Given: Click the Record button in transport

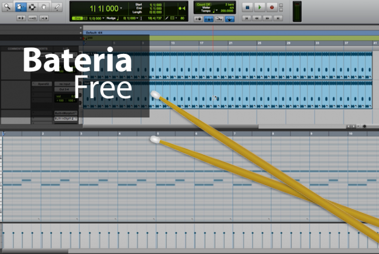Looking at the screenshot, I should (x=272, y=7).
